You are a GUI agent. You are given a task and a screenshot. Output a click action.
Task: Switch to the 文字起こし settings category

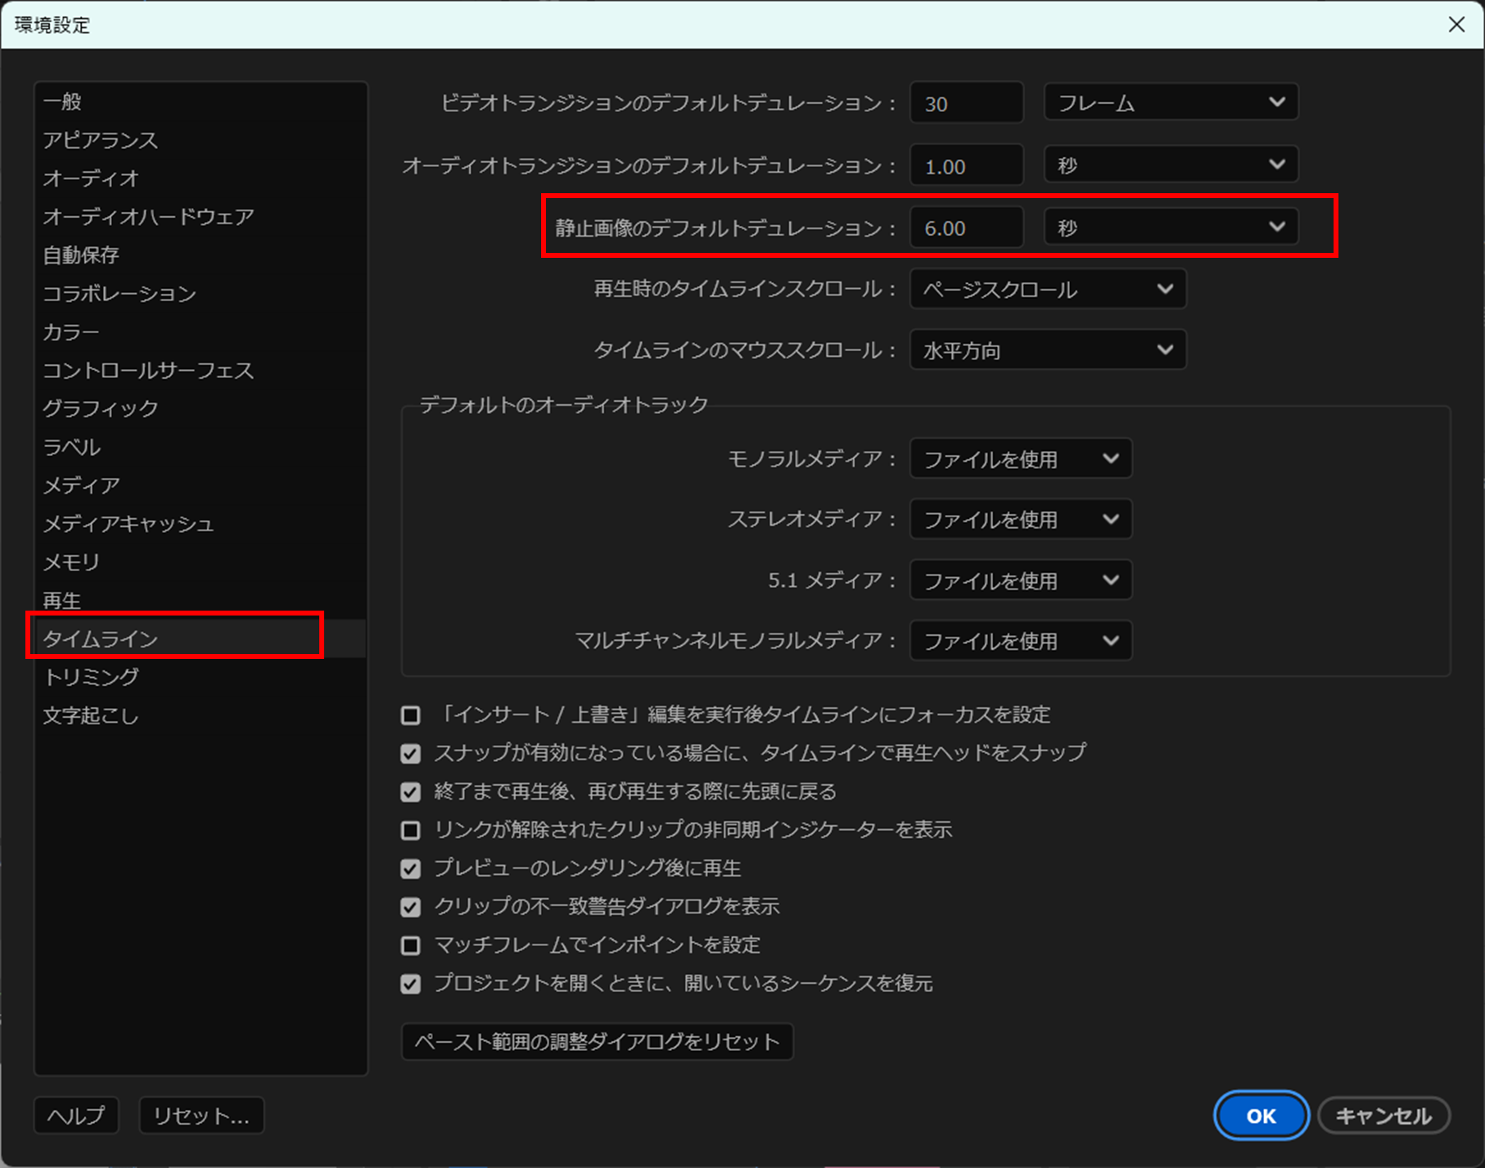(88, 715)
